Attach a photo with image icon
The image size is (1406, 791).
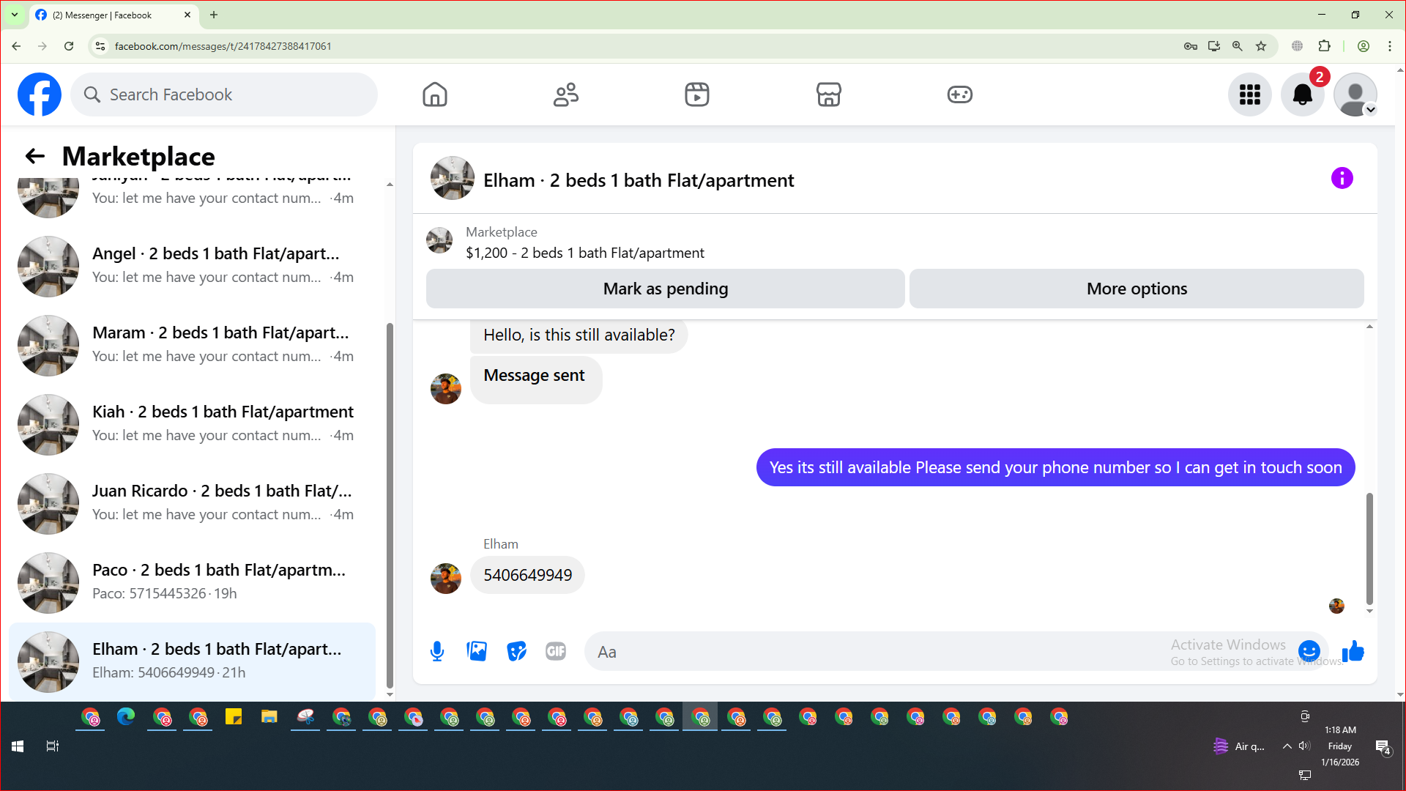(x=477, y=651)
